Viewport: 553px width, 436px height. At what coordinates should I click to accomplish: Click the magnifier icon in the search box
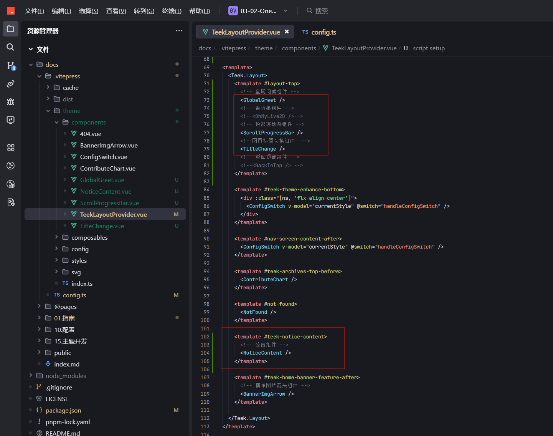[309, 11]
